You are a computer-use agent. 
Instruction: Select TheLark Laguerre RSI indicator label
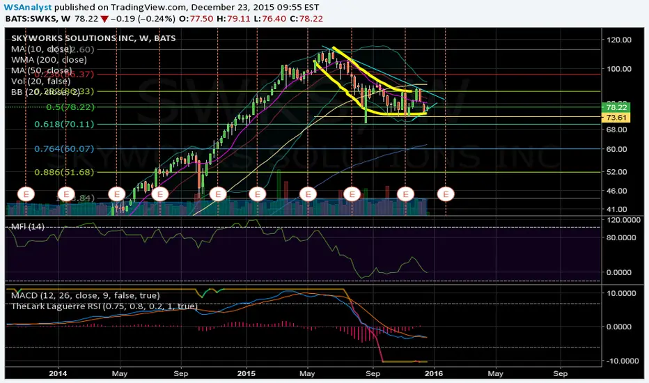(x=104, y=306)
